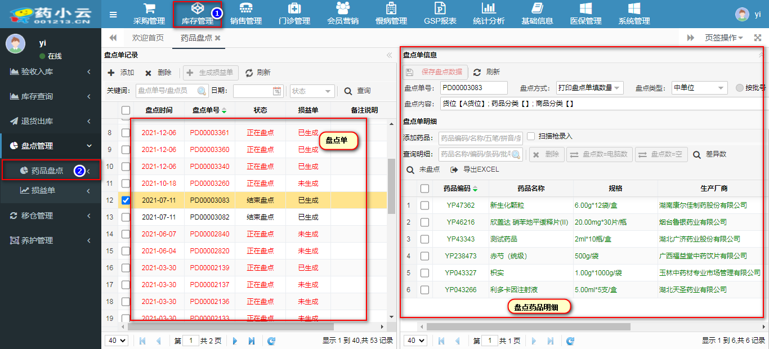Refresh the right detail pager icon
Screen dimensions: 769x349
pyautogui.click(x=570, y=341)
